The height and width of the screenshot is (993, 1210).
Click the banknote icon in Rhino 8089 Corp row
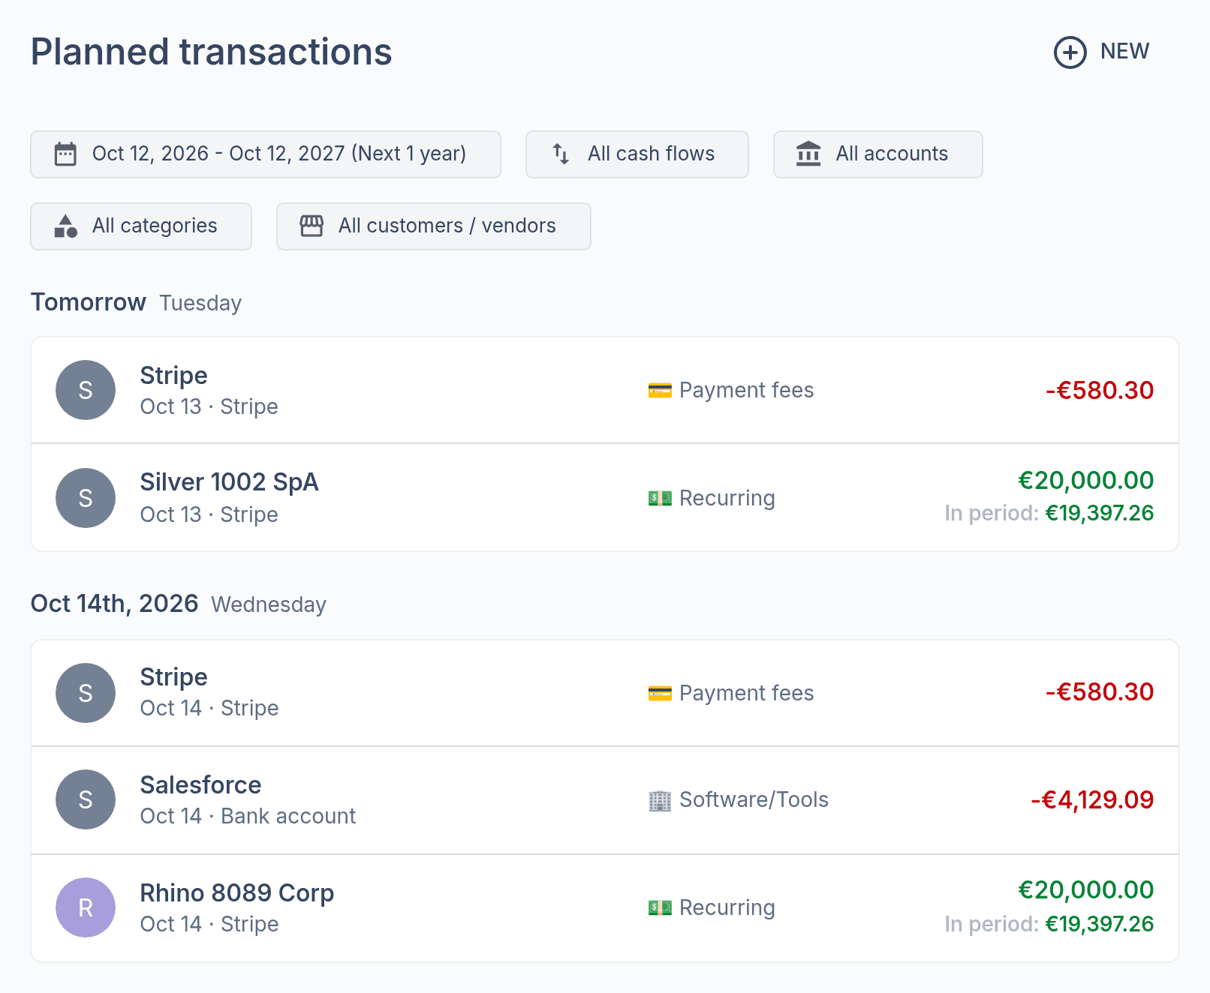(660, 907)
